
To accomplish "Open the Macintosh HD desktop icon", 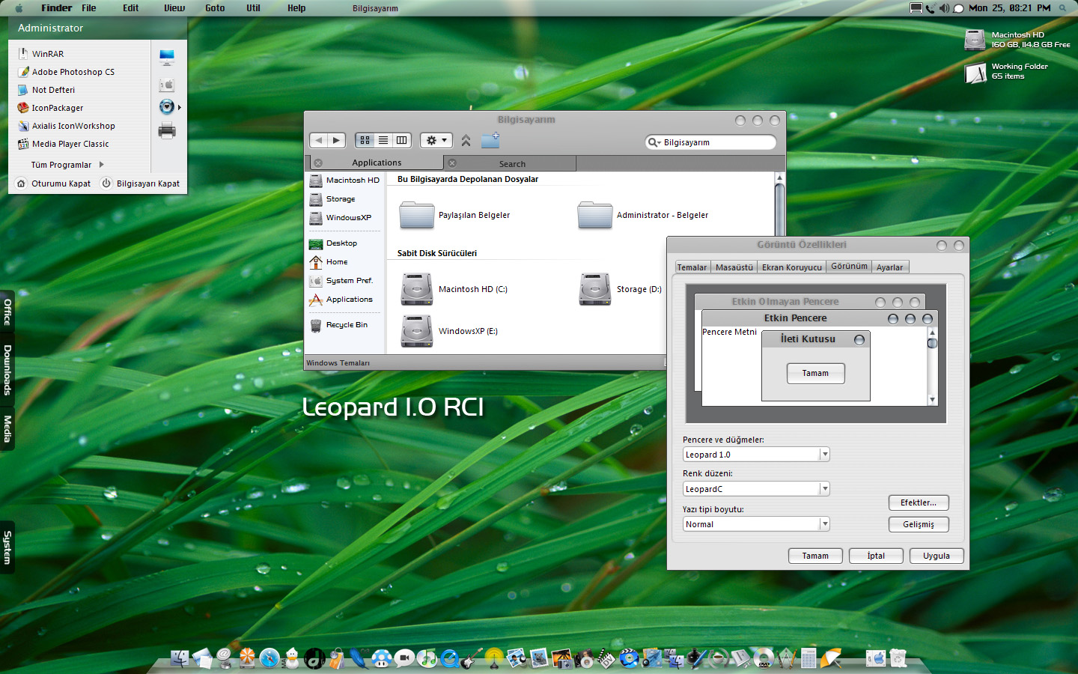I will click(x=975, y=39).
